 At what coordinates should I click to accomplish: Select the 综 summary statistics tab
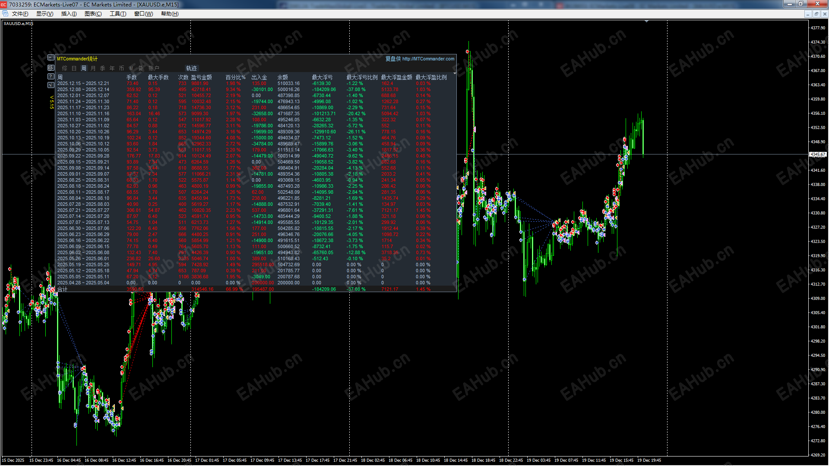point(64,68)
